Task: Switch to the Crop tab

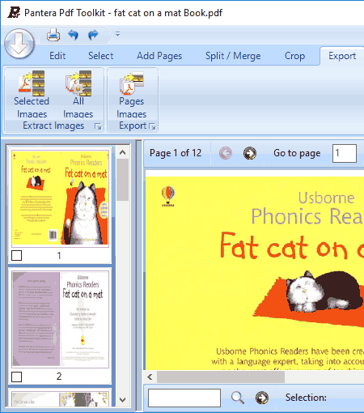Action: 294,56
